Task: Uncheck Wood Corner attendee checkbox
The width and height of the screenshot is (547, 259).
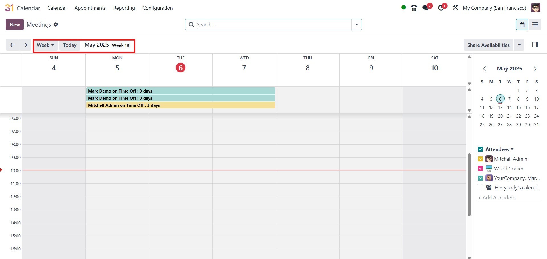Action: click(480, 169)
